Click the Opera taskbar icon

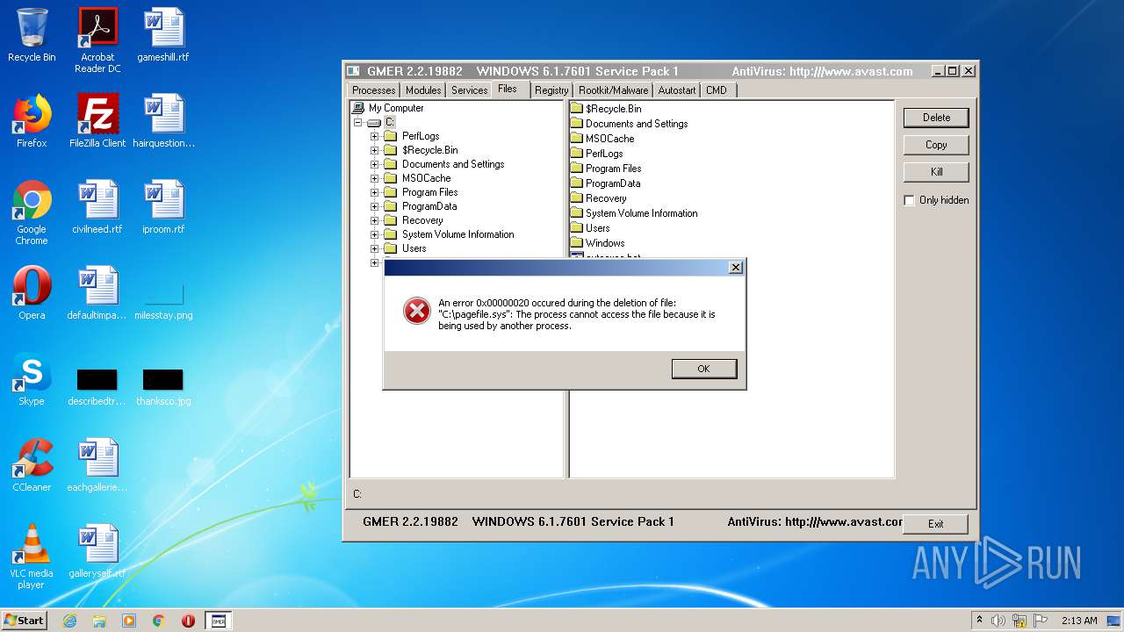[x=188, y=621]
